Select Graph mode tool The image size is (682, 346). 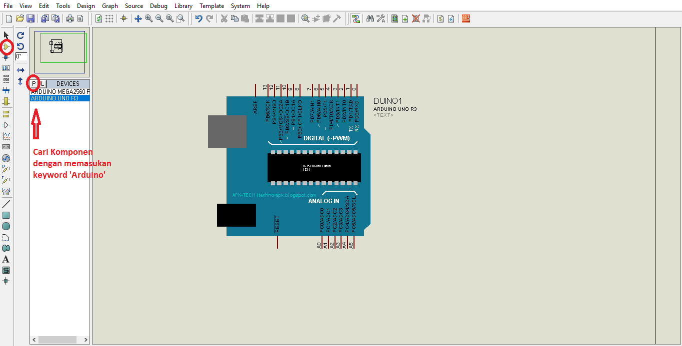pyautogui.click(x=6, y=136)
